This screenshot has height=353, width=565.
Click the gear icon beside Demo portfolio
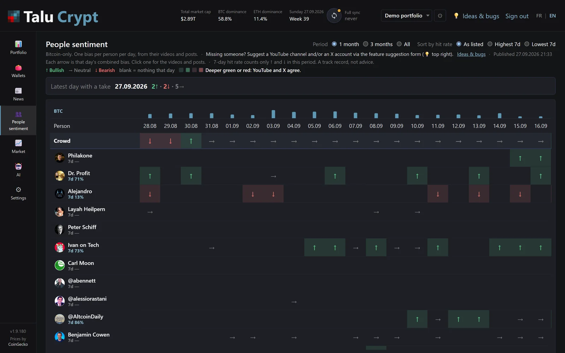pos(440,16)
